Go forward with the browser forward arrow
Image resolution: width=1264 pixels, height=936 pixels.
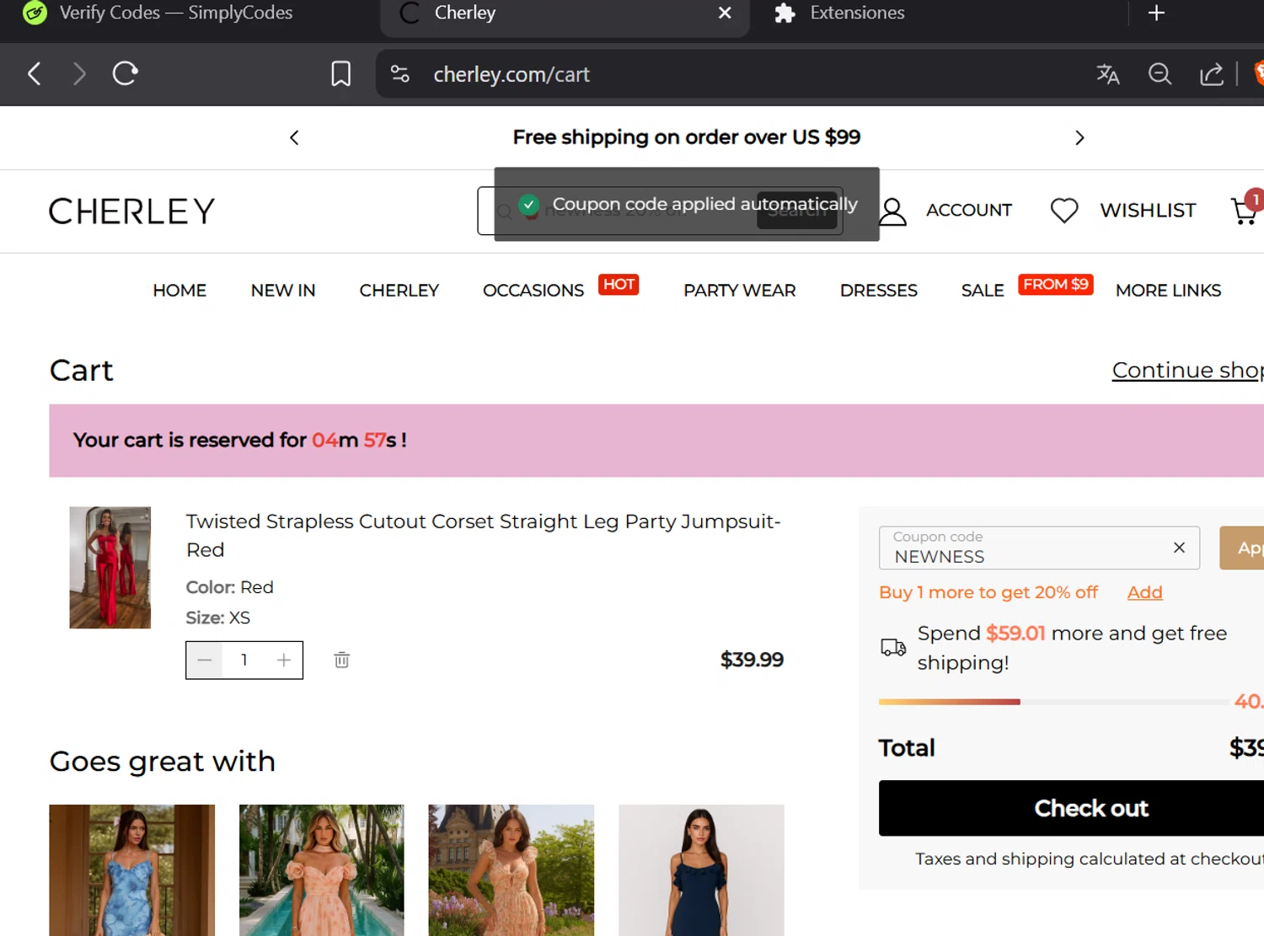[79, 74]
